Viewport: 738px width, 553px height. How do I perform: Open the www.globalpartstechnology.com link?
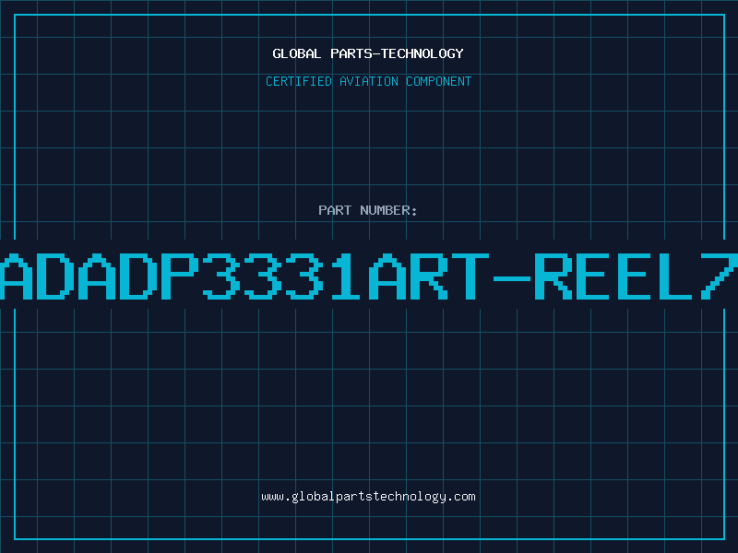pyautogui.click(x=368, y=497)
